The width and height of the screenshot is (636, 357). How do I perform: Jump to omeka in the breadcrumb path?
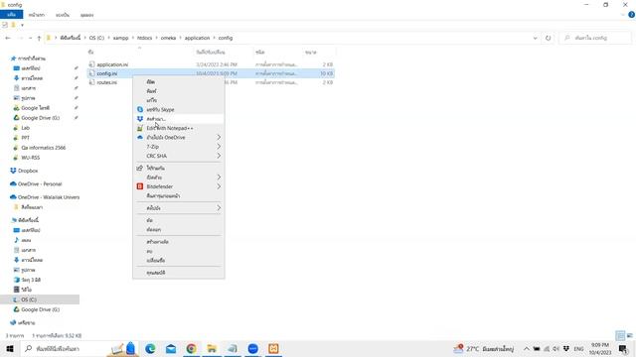click(x=168, y=38)
